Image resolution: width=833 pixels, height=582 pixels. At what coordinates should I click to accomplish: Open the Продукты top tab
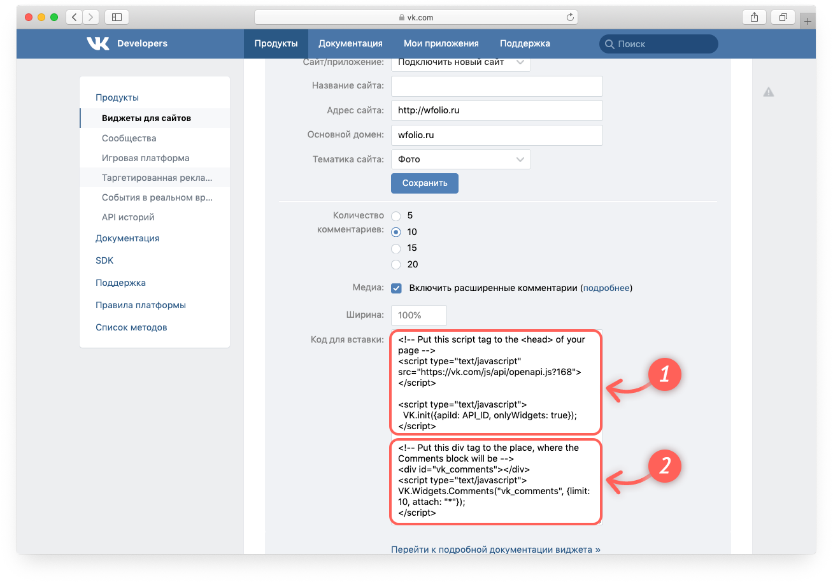coord(276,43)
